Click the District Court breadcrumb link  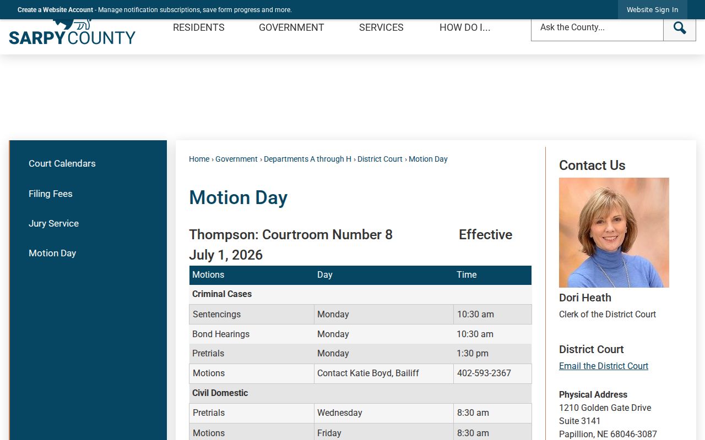coord(380,159)
